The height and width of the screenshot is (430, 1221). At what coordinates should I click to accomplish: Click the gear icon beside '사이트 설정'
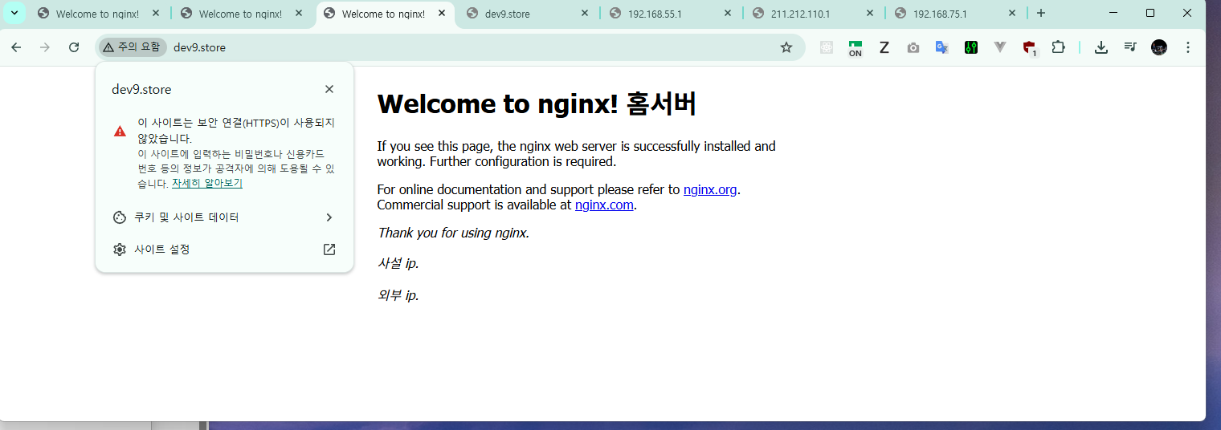[x=120, y=249]
